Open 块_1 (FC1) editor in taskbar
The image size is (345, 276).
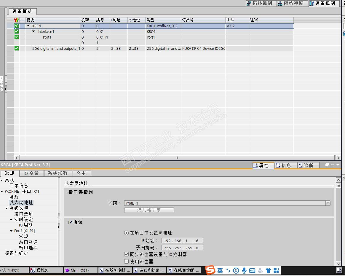pos(14,270)
